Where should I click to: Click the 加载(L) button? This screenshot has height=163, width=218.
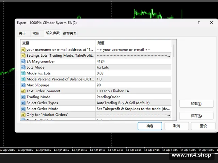[x=196, y=104]
